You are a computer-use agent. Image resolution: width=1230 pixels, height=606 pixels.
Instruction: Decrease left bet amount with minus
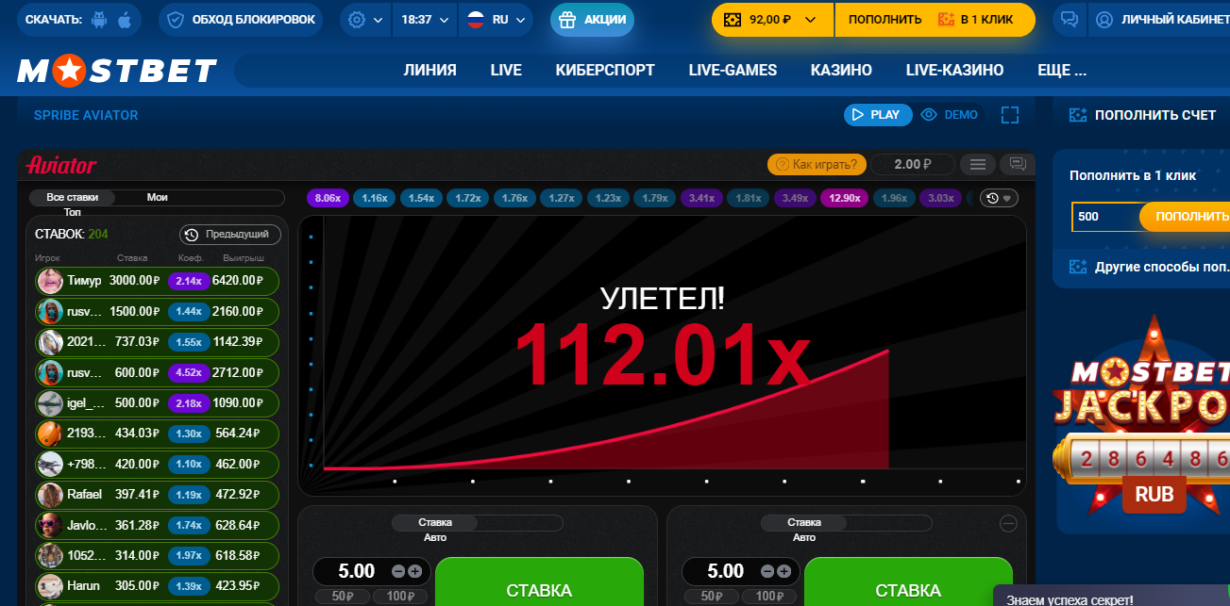click(x=398, y=571)
